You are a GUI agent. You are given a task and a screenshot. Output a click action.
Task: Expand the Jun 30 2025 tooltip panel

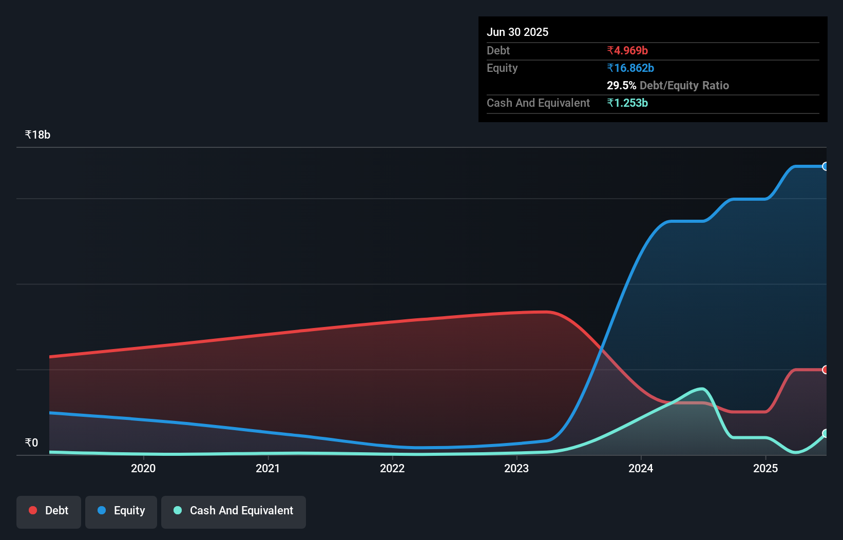518,32
